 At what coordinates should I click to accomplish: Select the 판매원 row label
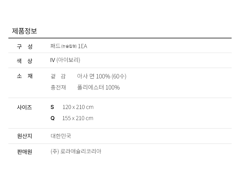(25, 152)
